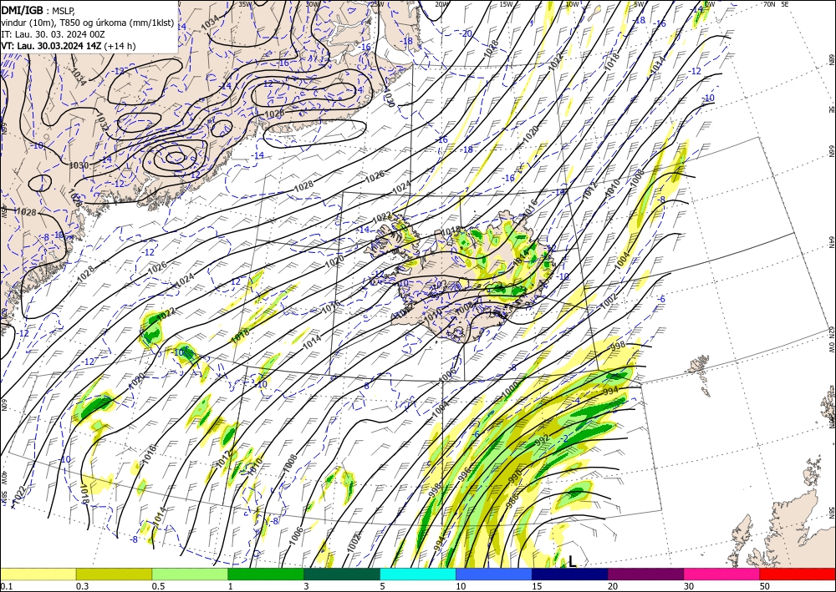Click the pink 30 mm legend swatch
The height and width of the screenshot is (592, 836).
point(722,574)
